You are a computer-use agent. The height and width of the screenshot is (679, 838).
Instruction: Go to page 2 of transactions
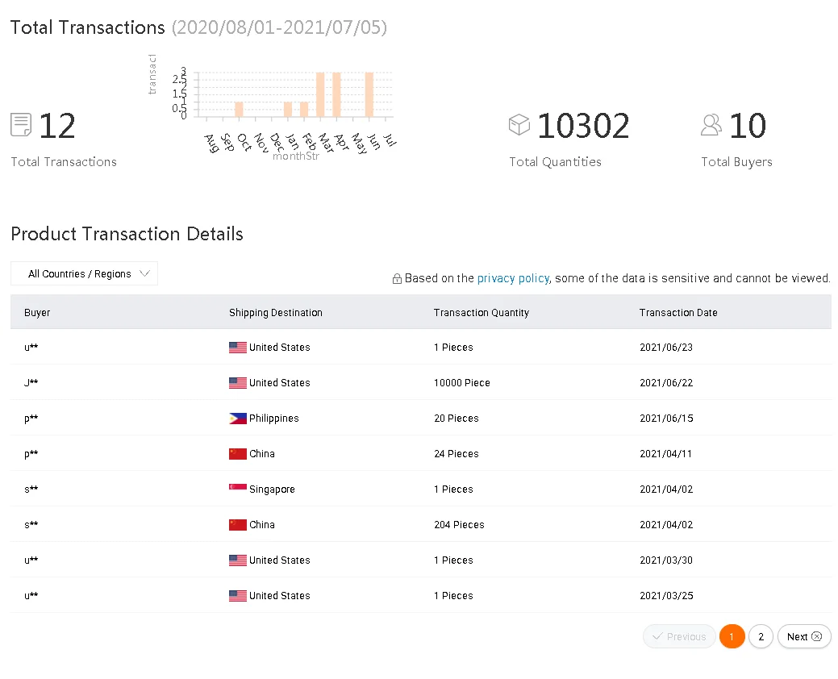point(761,637)
